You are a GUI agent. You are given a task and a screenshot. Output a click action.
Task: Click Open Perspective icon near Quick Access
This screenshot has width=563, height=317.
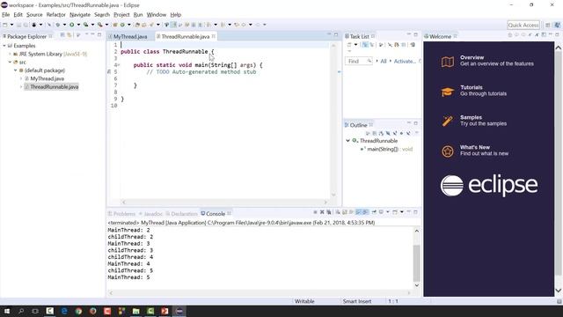click(548, 26)
